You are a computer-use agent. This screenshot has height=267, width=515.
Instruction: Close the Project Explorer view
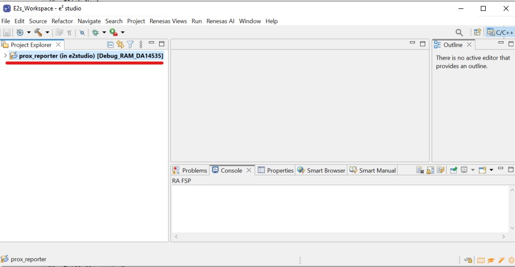58,44
